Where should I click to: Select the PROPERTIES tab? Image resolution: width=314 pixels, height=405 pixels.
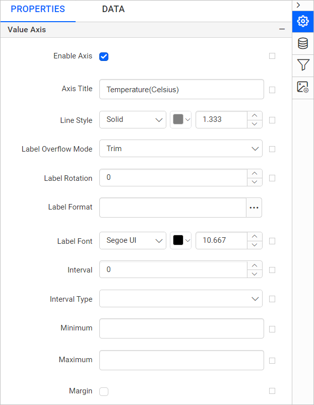[x=38, y=9]
